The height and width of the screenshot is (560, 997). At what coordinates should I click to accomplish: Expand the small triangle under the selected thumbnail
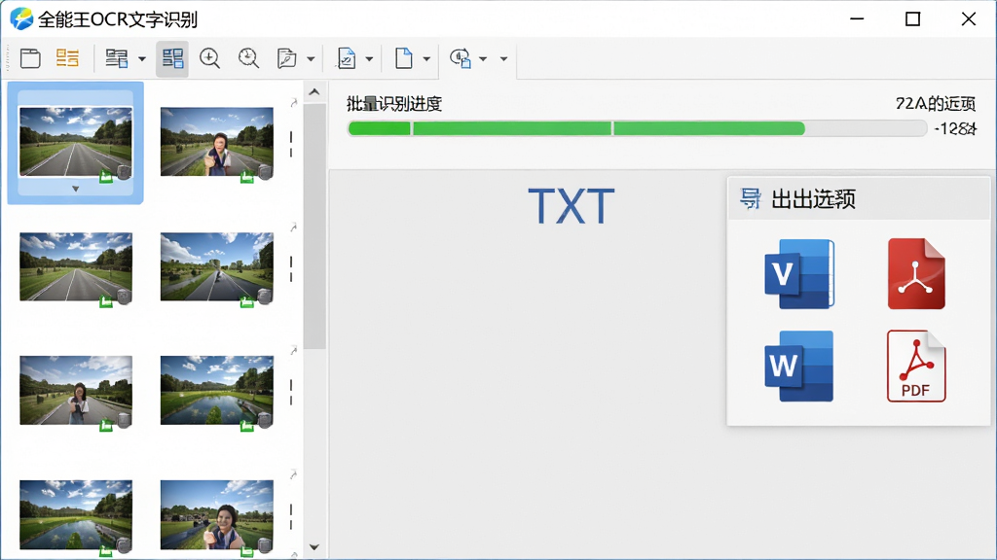pos(76,189)
